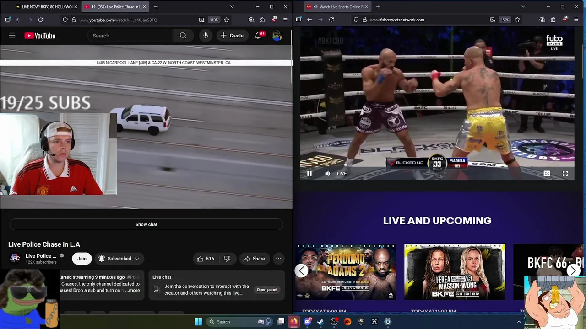Click the shield tracking icon beside the fubo URL
The width and height of the screenshot is (586, 329).
(356, 20)
